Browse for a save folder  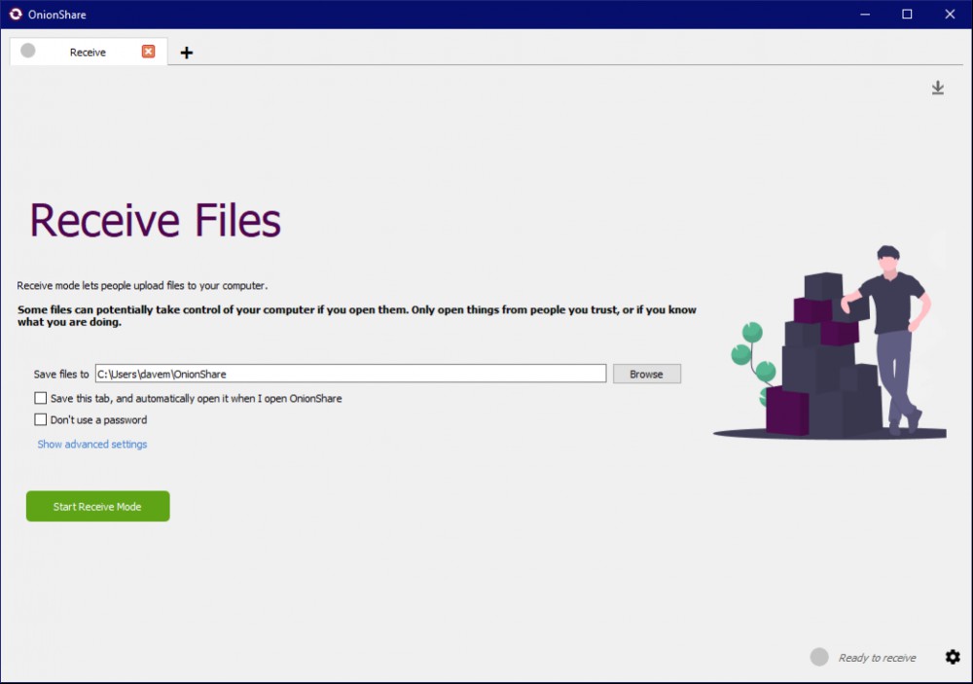point(647,374)
